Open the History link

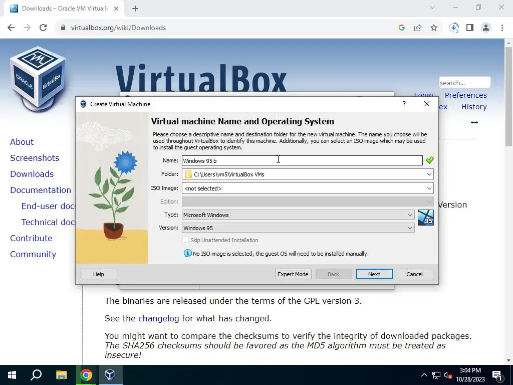click(474, 107)
